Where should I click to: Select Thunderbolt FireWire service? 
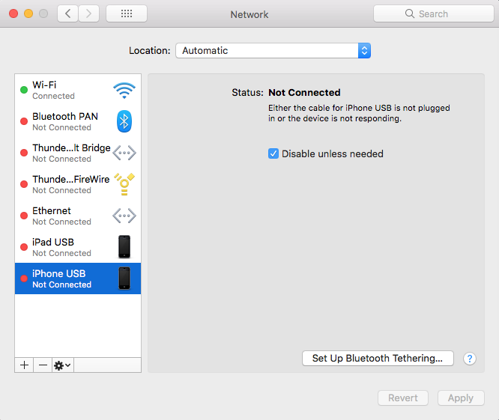(78, 184)
